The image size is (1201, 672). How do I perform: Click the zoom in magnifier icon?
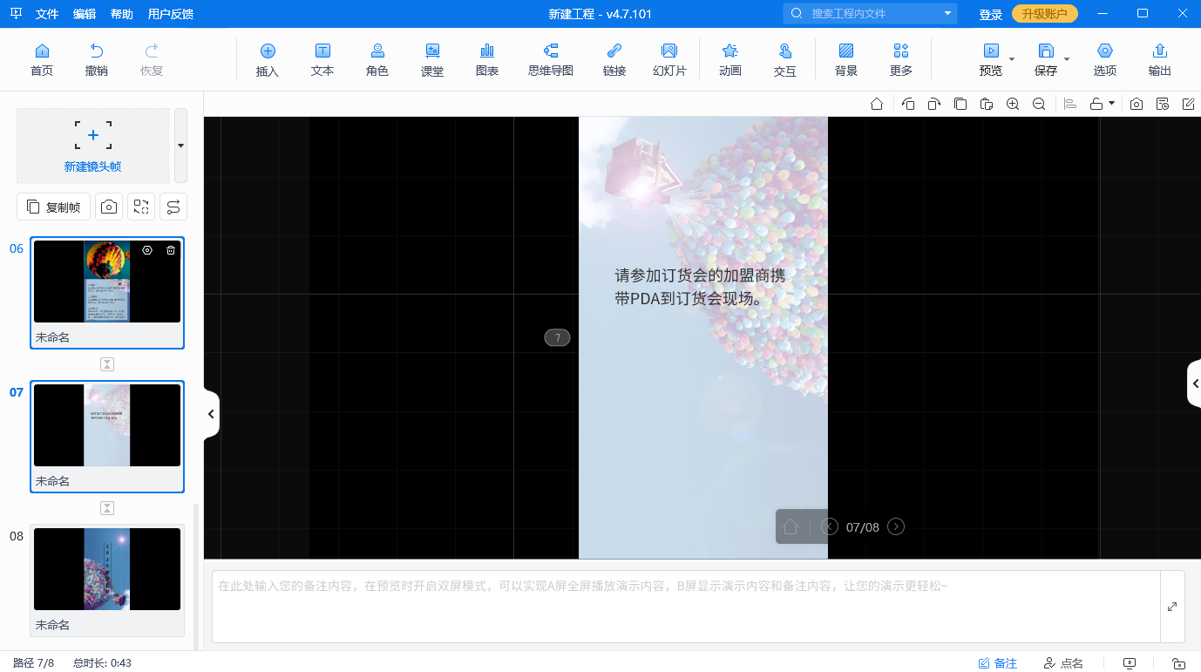tap(1013, 104)
